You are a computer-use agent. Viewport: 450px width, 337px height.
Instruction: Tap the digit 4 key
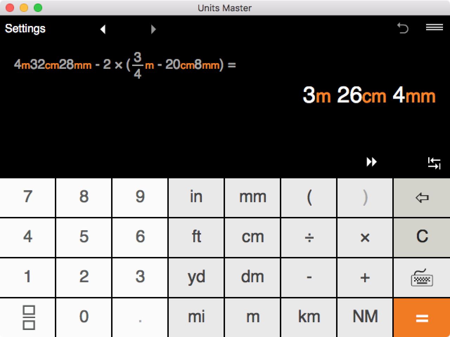click(x=28, y=238)
